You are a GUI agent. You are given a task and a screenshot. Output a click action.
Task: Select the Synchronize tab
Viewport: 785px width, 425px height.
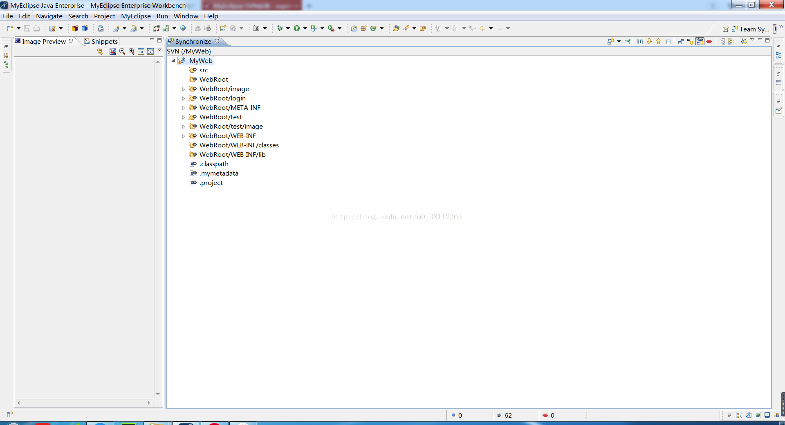(x=193, y=41)
